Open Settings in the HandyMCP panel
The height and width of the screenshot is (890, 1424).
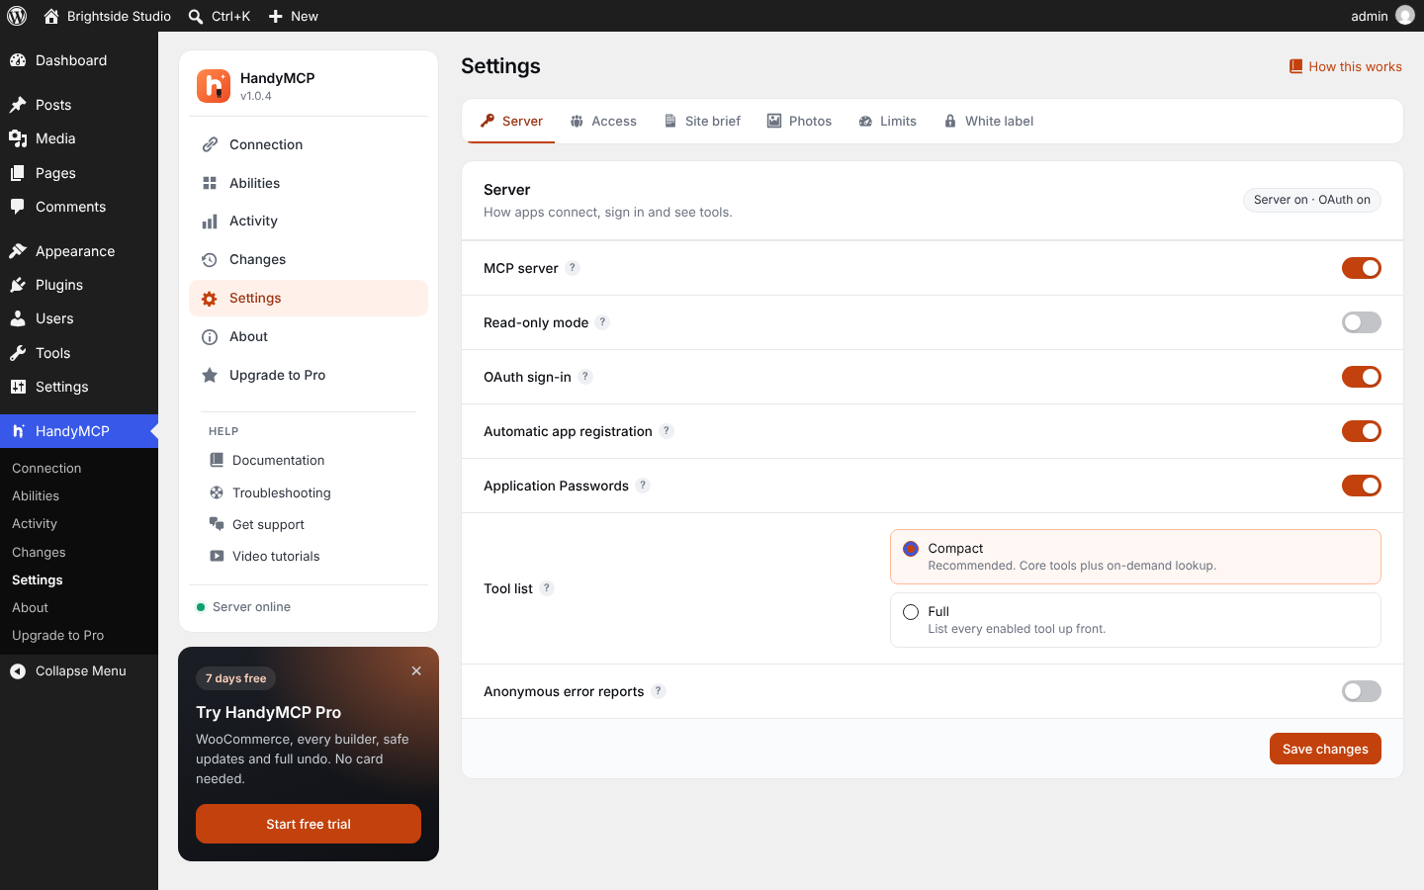tap(309, 299)
